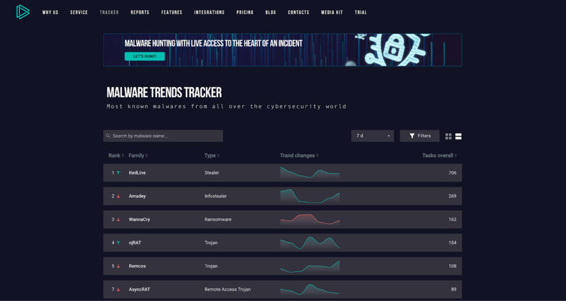The height and width of the screenshot is (301, 566).
Task: Click the njRAT trend chart
Action: (x=310, y=242)
